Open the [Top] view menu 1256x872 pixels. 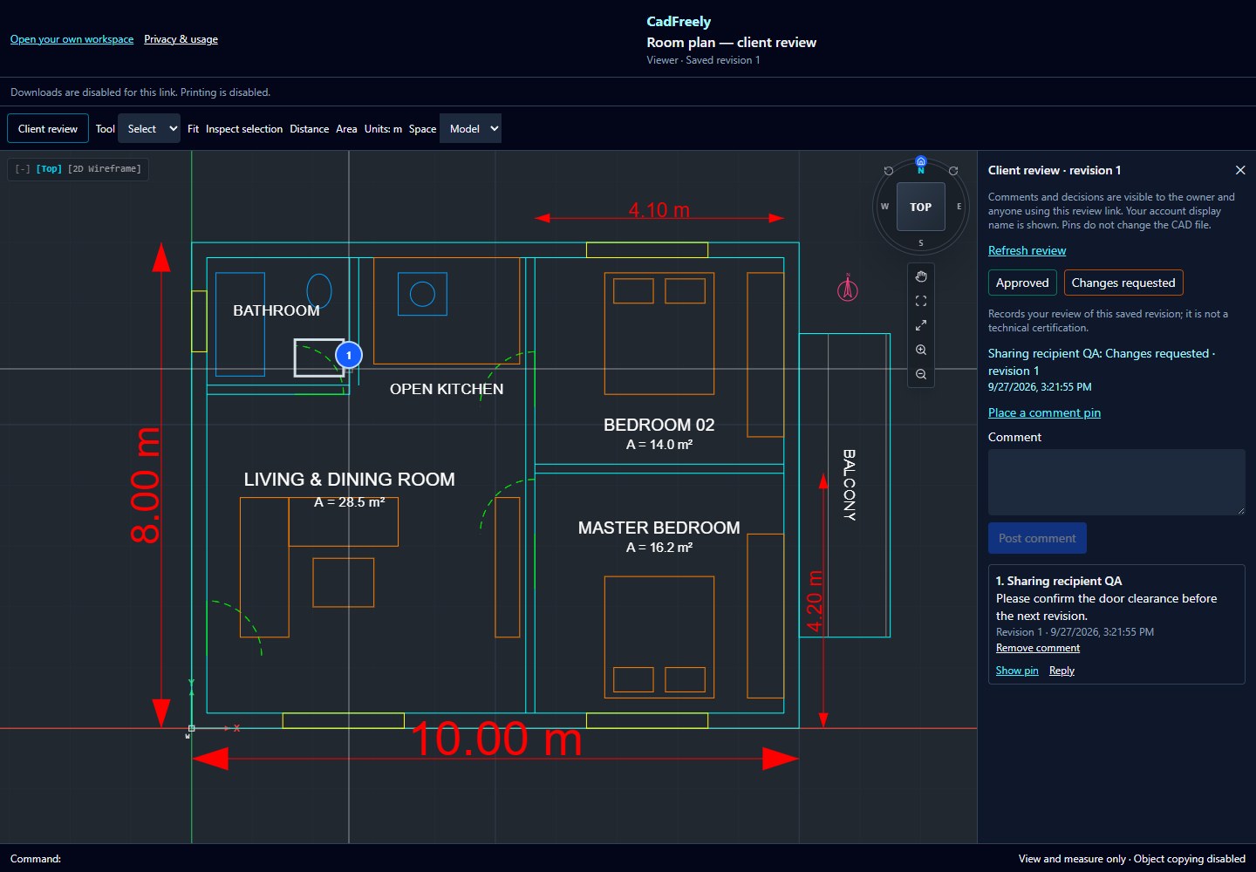click(49, 169)
